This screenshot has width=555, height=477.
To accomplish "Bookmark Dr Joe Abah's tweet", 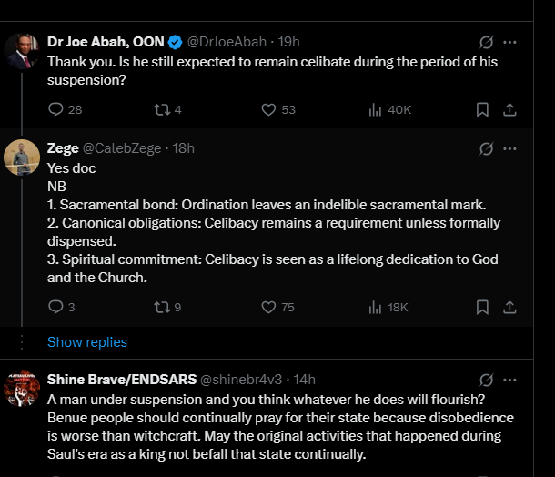I will click(482, 109).
